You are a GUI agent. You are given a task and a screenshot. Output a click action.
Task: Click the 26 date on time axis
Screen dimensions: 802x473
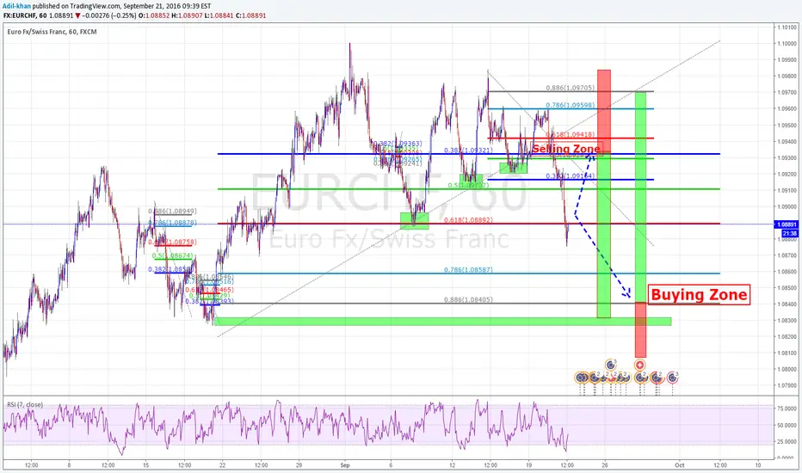[x=605, y=465]
